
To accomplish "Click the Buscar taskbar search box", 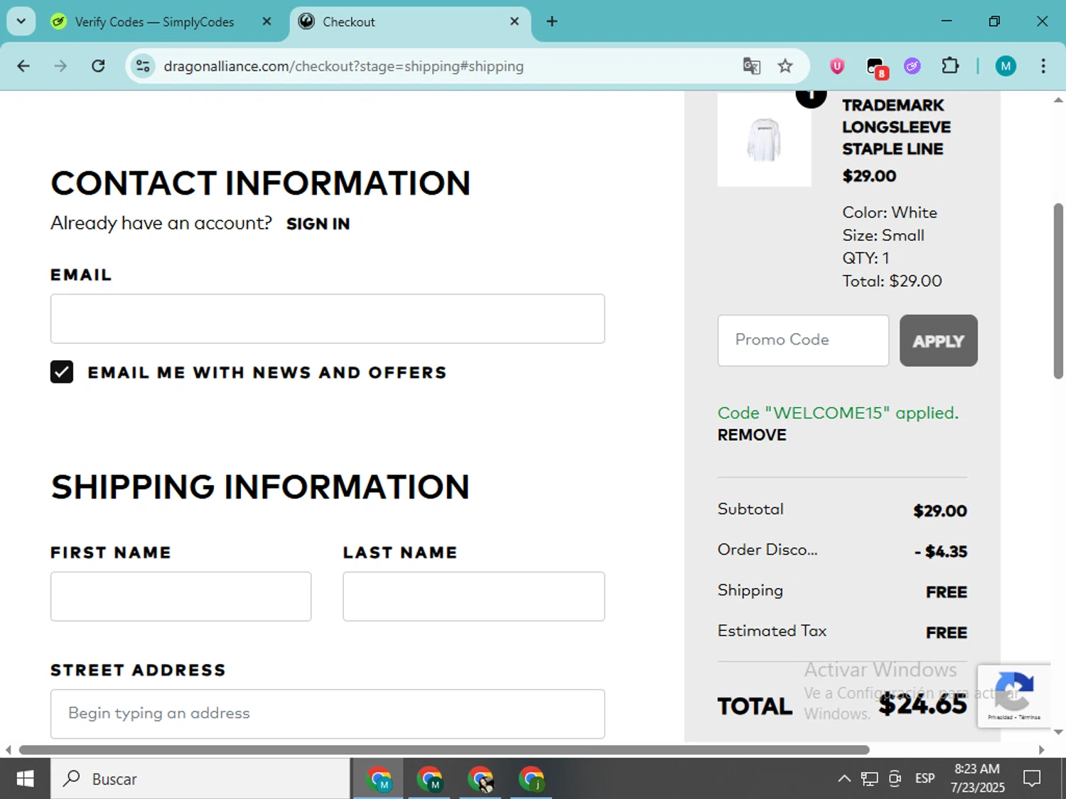I will [x=200, y=779].
